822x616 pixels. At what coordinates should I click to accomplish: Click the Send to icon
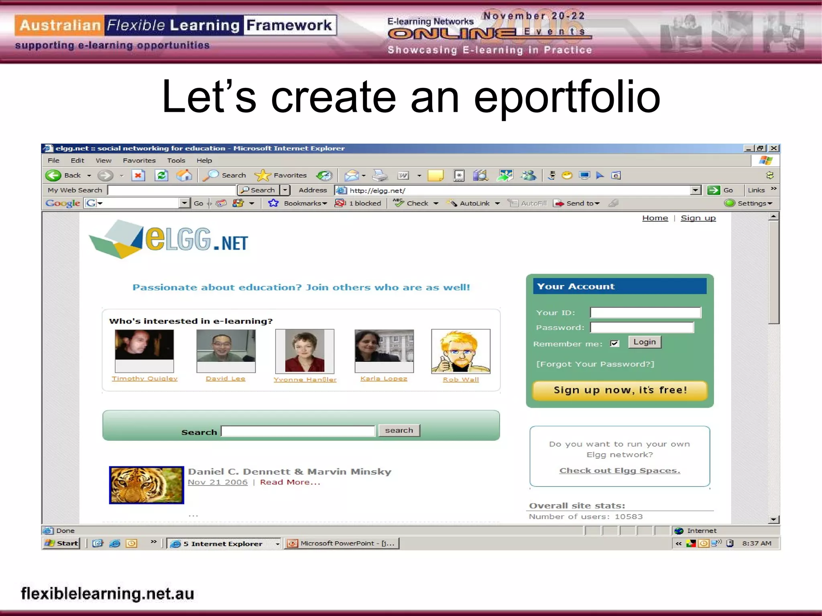(x=558, y=203)
